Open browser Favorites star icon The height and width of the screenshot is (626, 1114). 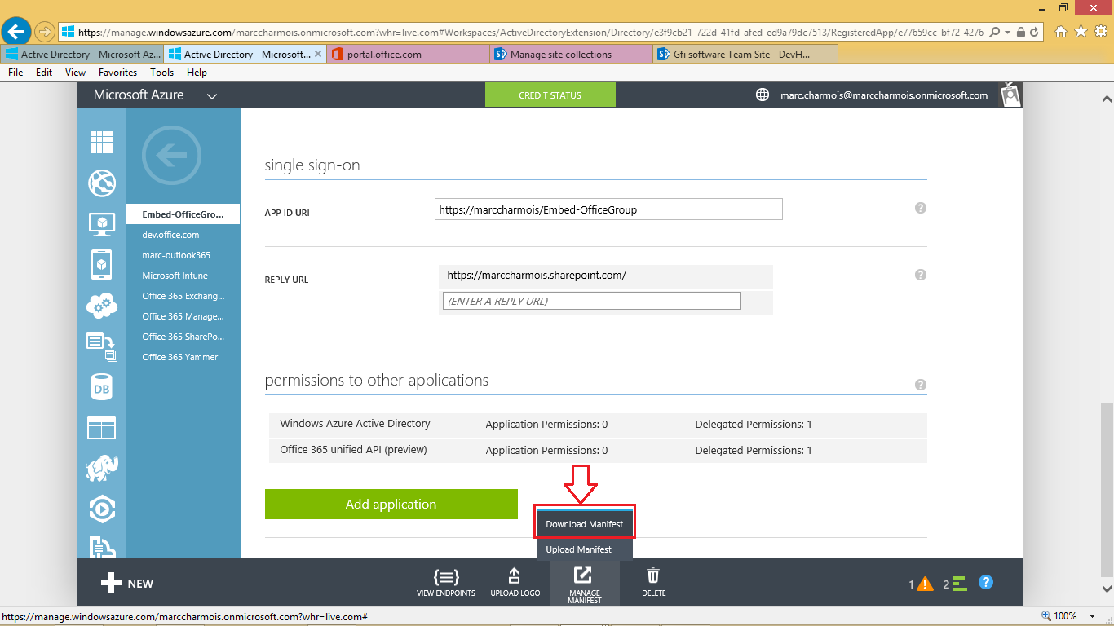click(x=1081, y=32)
